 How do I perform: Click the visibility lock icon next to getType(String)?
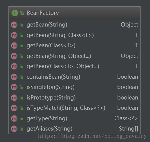(21, 118)
